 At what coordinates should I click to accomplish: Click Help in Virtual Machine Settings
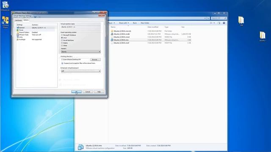click(99, 92)
